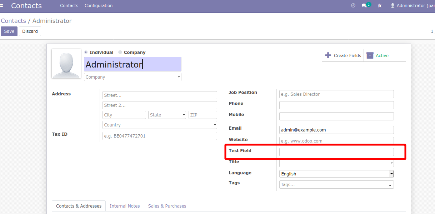
Task: Click the Save button
Action: point(9,31)
